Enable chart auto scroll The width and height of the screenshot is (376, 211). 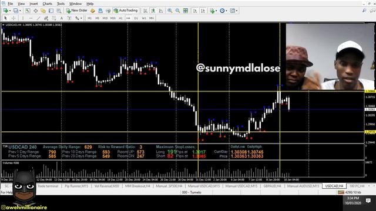tap(195, 11)
